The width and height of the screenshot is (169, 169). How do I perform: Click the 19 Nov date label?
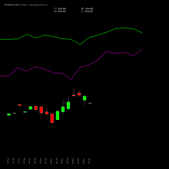30,161
